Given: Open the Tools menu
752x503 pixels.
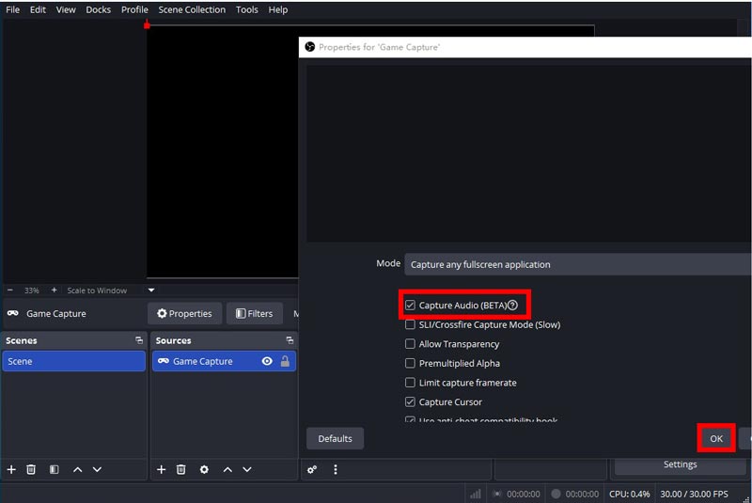Looking at the screenshot, I should point(247,9).
